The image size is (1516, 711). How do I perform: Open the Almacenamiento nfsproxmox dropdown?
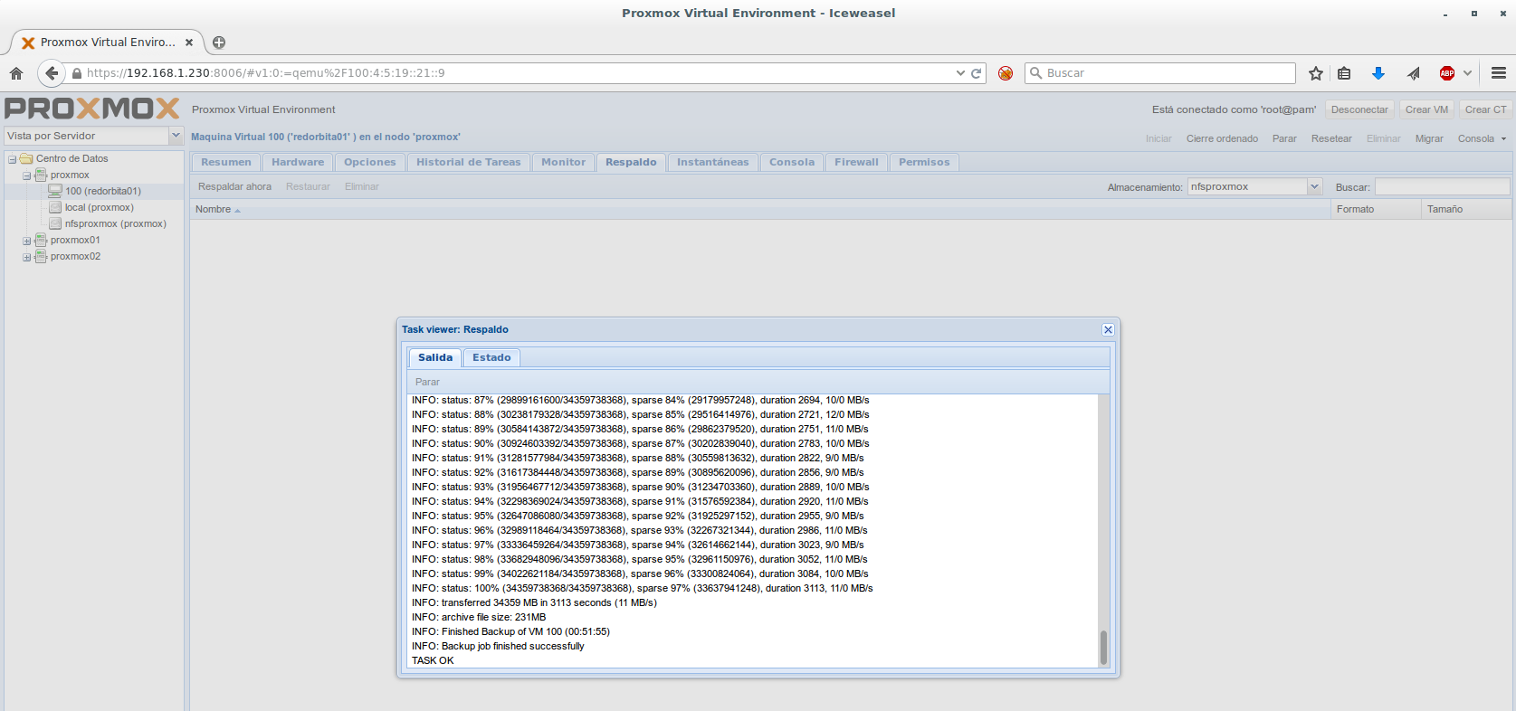point(1314,186)
